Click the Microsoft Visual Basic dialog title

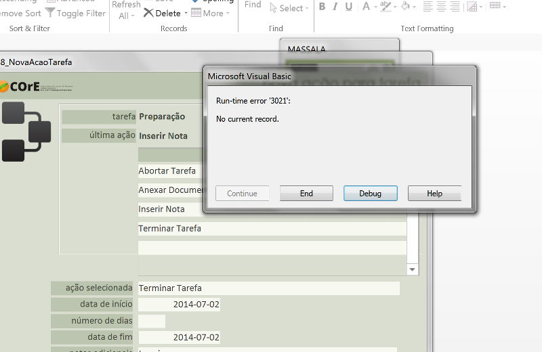pos(249,76)
